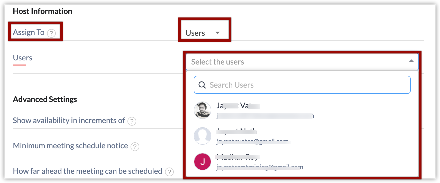Click the Assign To label

(29, 32)
